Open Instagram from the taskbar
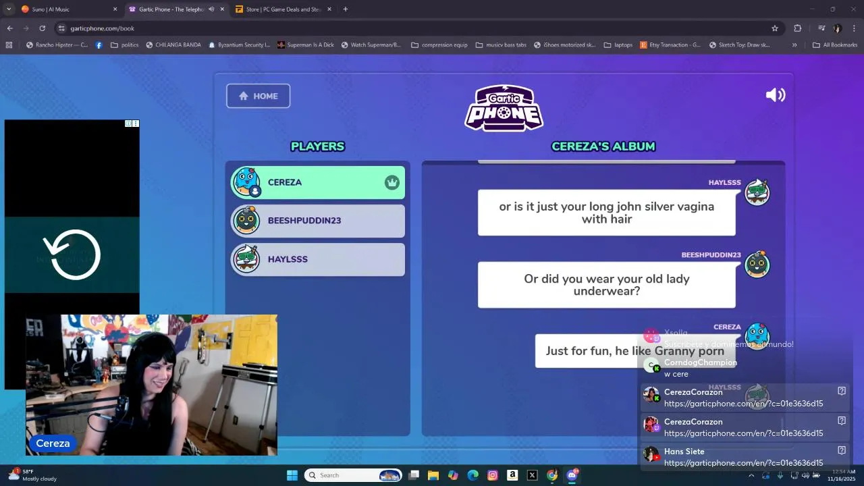 493,475
